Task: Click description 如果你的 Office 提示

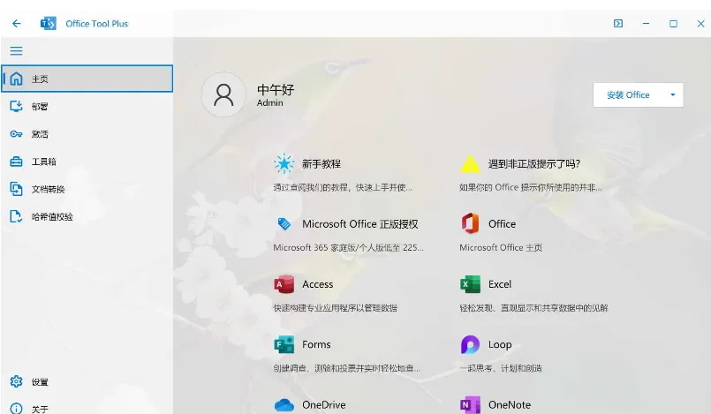Action: [x=531, y=187]
